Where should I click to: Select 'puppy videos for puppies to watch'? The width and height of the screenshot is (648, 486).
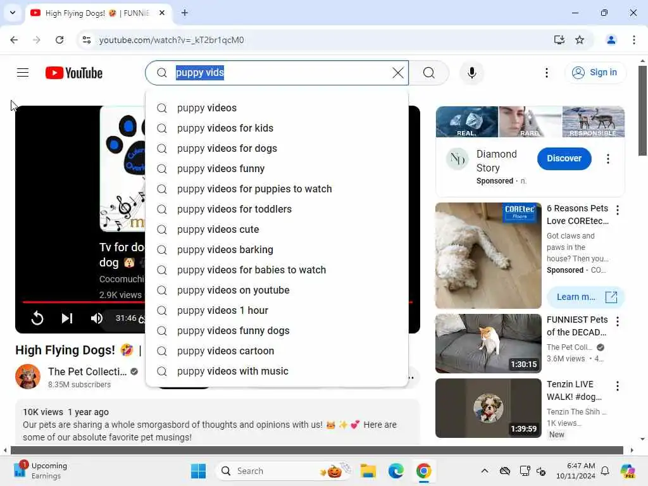click(277, 189)
